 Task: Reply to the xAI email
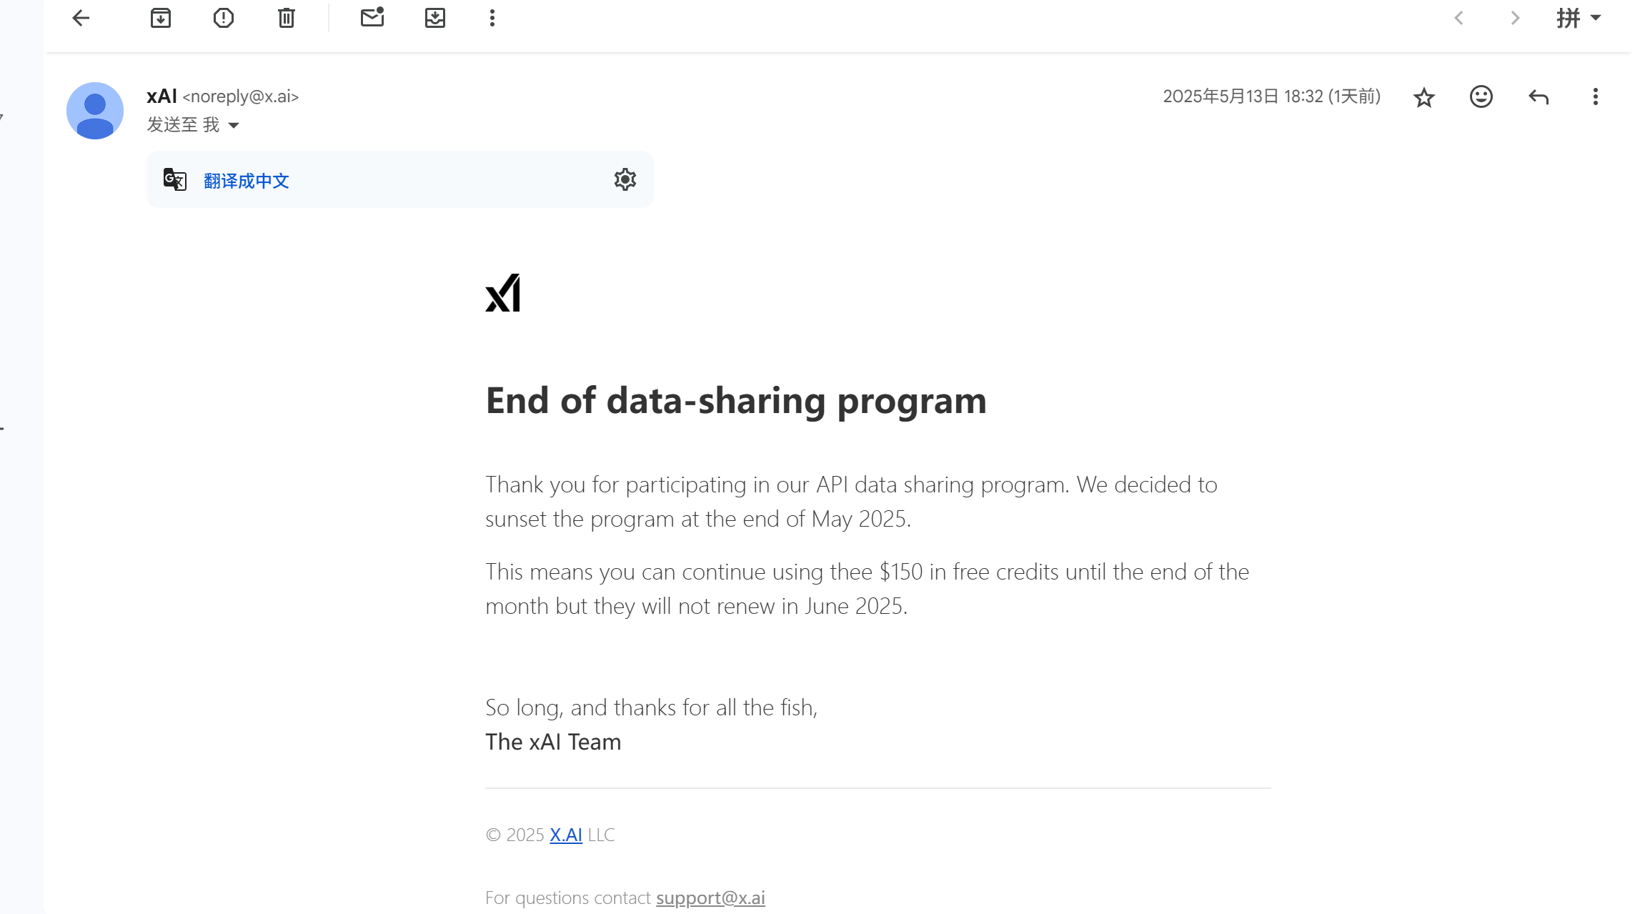coord(1539,97)
